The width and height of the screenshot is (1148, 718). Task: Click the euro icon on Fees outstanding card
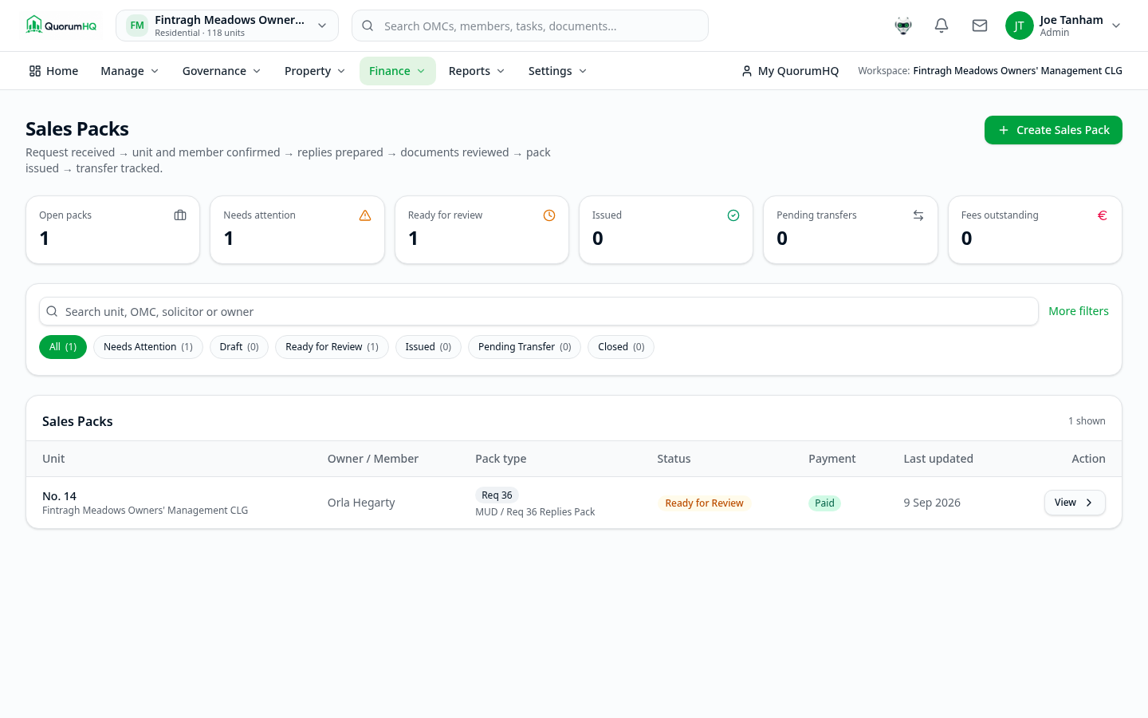tap(1103, 215)
